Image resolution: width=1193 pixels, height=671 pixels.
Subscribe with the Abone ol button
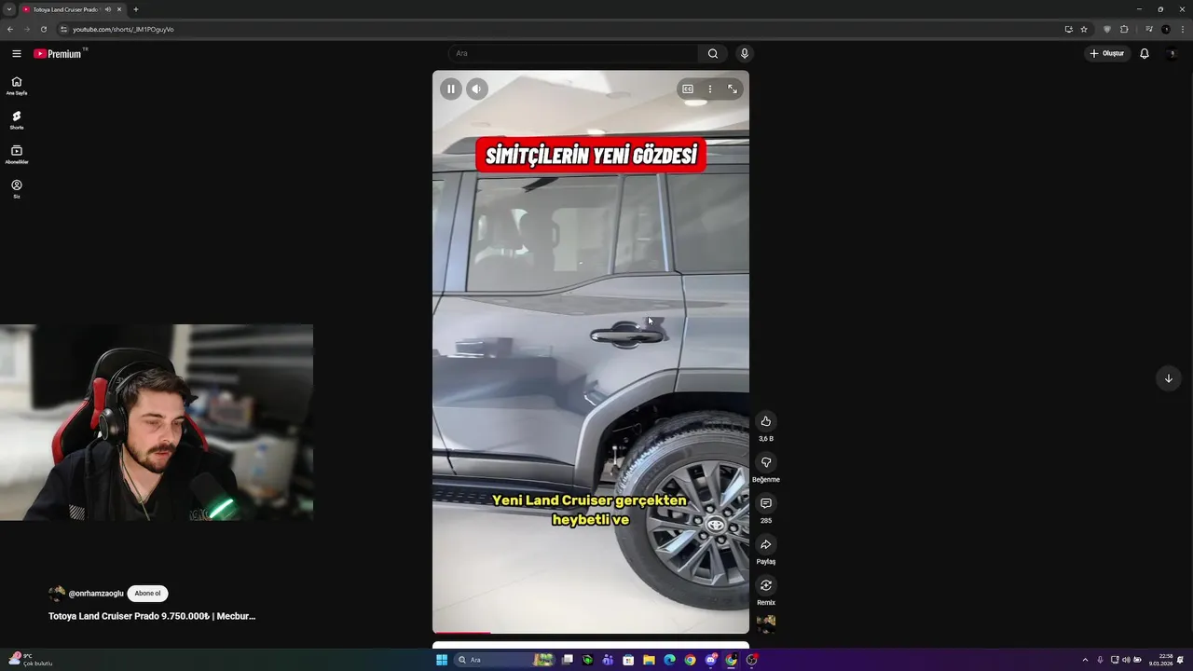147,594
